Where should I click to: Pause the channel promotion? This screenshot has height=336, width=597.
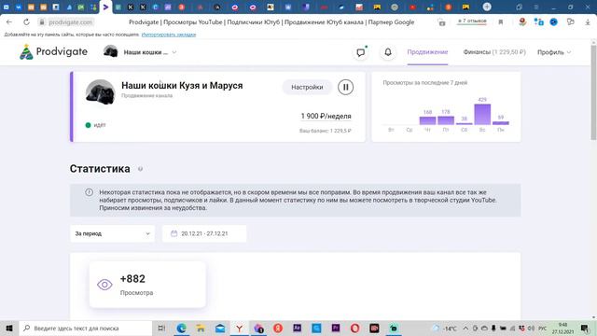pyautogui.click(x=345, y=87)
